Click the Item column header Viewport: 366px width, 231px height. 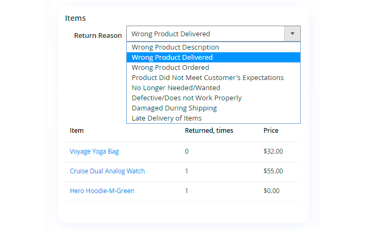click(77, 131)
